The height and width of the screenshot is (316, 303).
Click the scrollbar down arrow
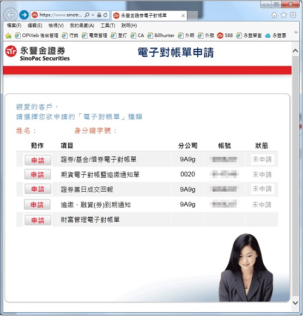pos(295,303)
